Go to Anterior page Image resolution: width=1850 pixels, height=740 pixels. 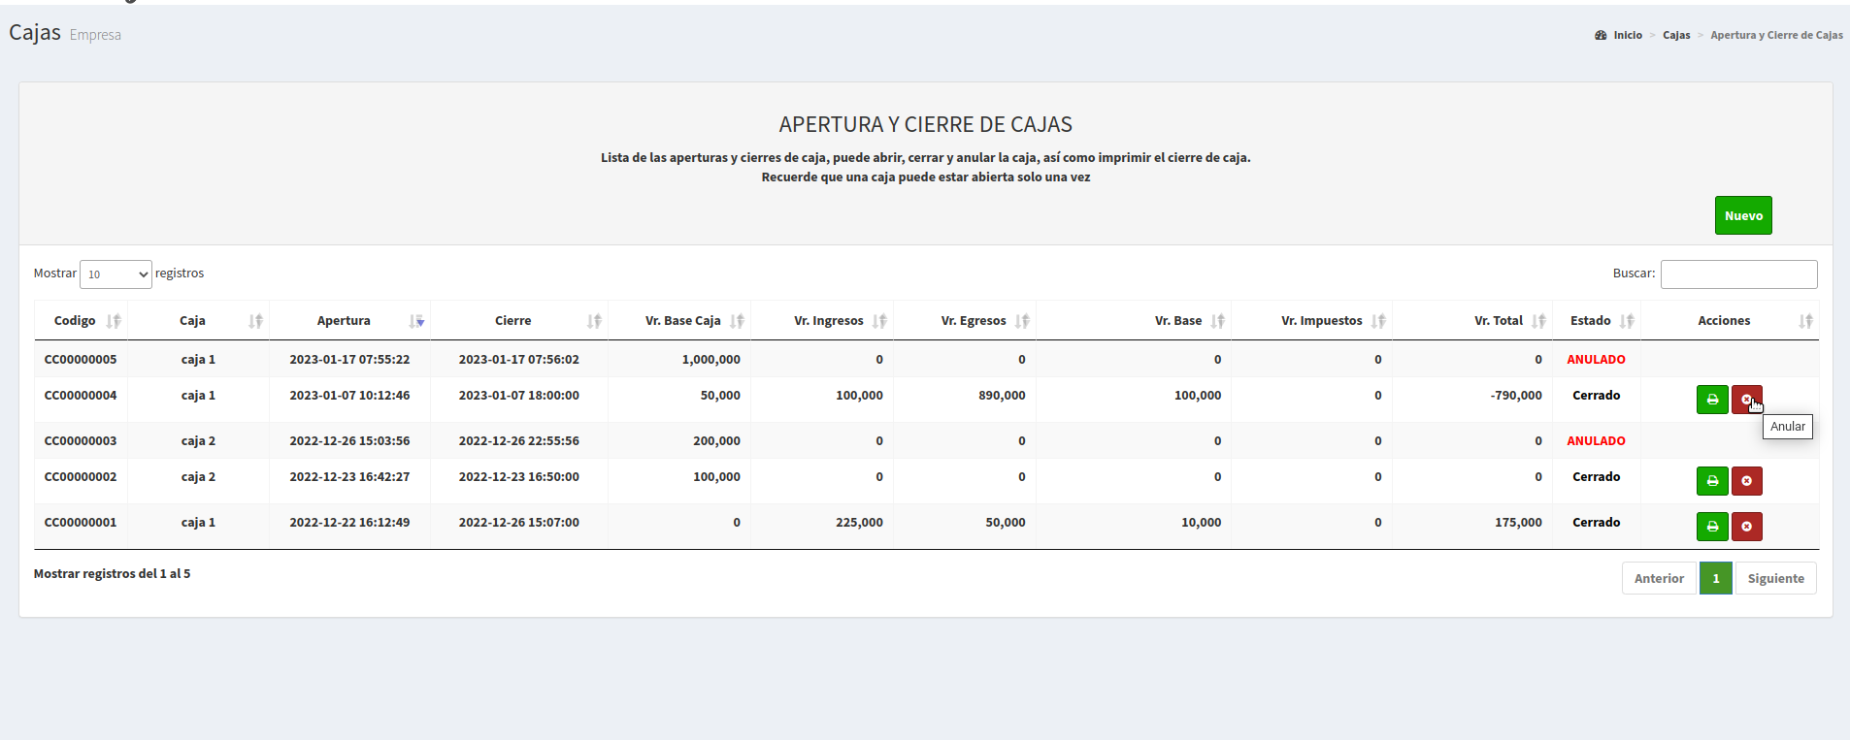[1658, 578]
